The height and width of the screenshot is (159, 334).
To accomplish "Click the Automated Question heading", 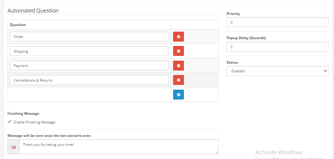I will tap(33, 11).
